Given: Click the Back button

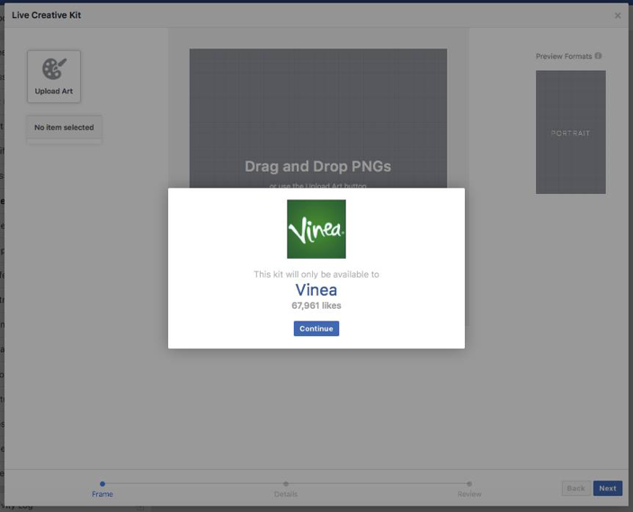Looking at the screenshot, I should (x=576, y=489).
